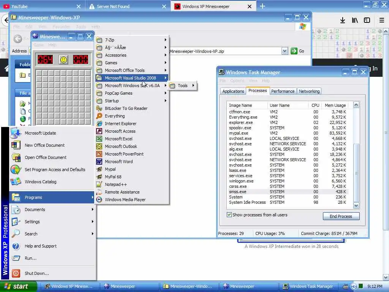Expand Search submenu in Start menu
389x292 pixels.
tap(52, 234)
